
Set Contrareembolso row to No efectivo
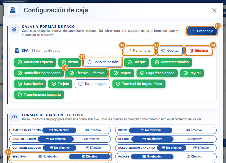pyautogui.click(x=59, y=148)
